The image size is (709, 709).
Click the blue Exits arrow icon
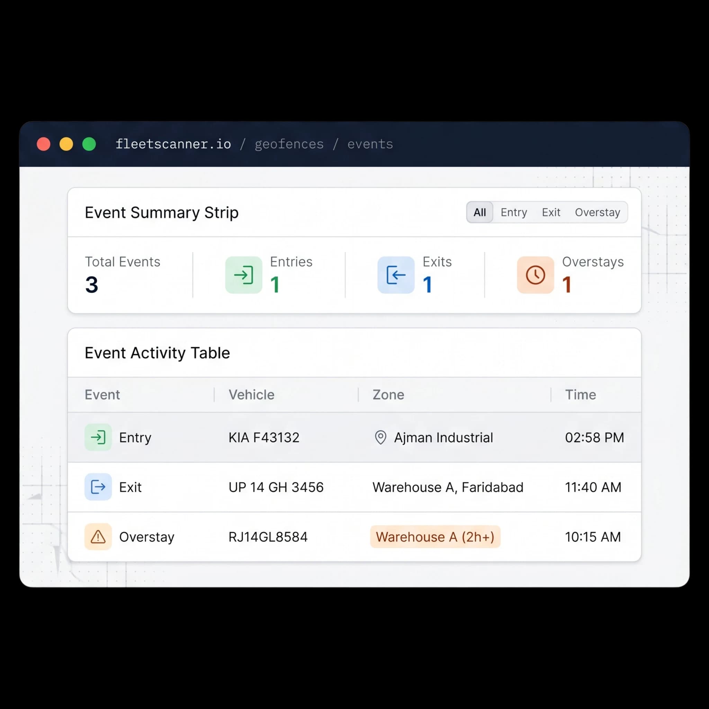(396, 275)
